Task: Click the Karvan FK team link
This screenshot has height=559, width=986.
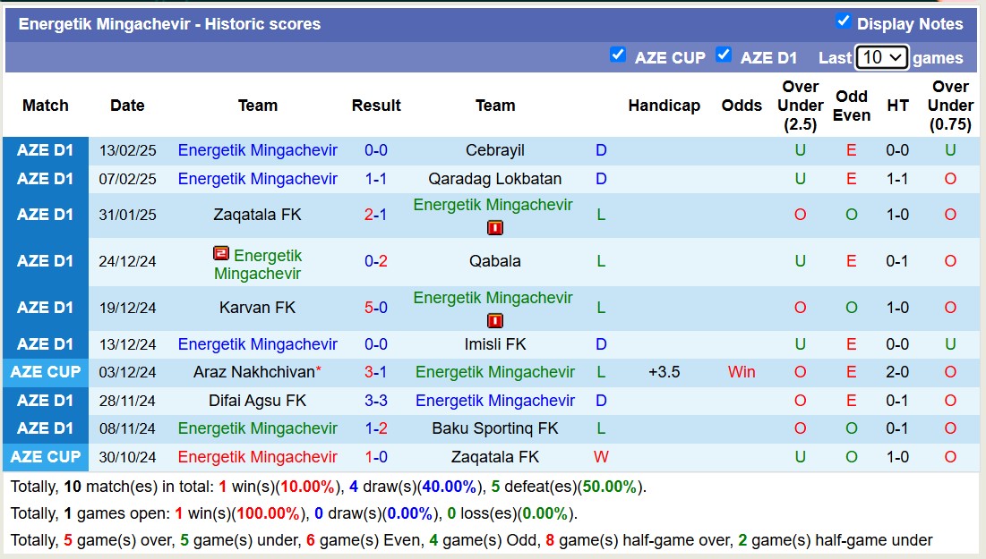Action: (257, 308)
